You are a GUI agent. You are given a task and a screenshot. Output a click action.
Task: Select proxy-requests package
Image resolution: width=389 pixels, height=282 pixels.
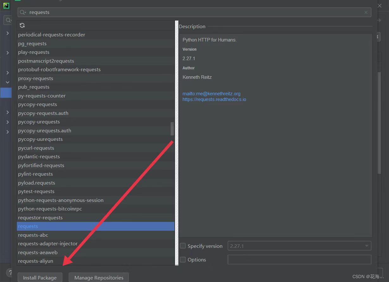coord(96,78)
